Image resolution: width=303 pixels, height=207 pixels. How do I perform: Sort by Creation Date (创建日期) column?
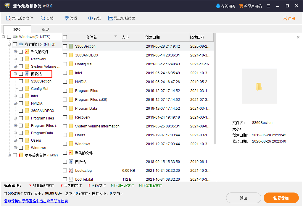[x=167, y=37]
